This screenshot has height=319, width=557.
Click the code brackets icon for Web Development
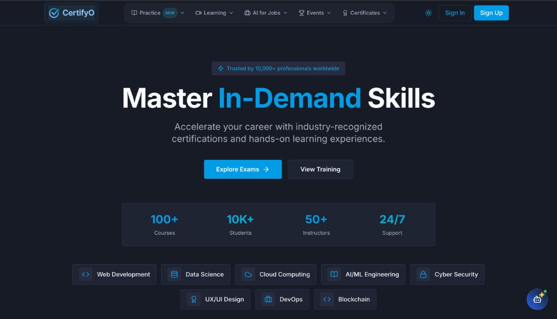tap(85, 274)
